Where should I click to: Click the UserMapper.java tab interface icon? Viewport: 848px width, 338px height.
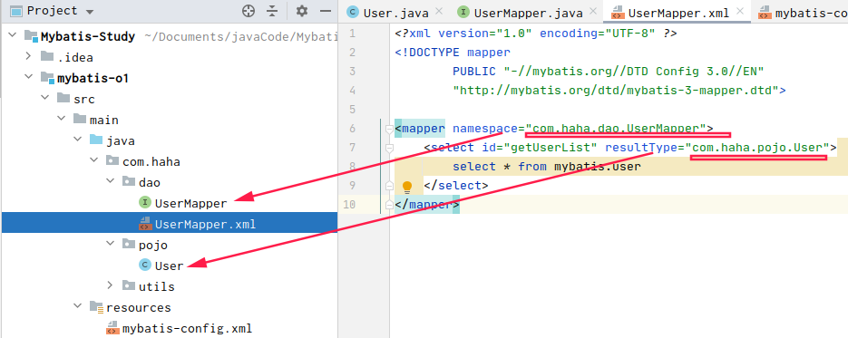(x=463, y=12)
